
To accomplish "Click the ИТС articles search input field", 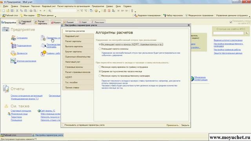I will point(228,33).
